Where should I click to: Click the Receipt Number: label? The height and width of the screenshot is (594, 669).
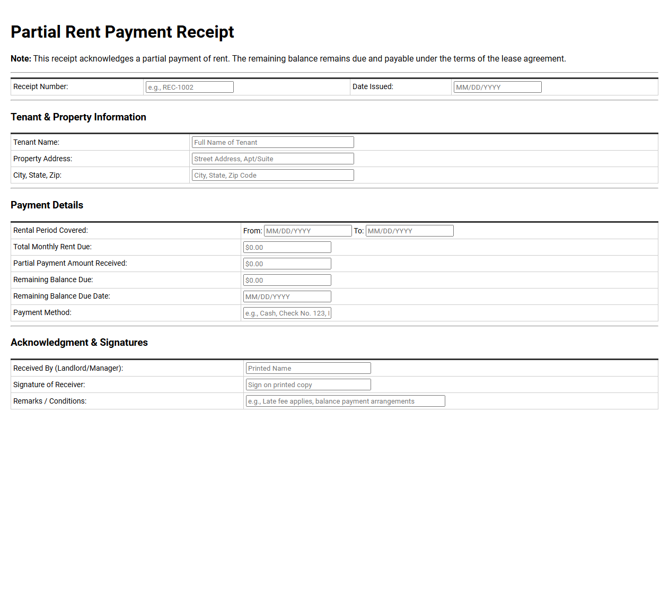[41, 86]
